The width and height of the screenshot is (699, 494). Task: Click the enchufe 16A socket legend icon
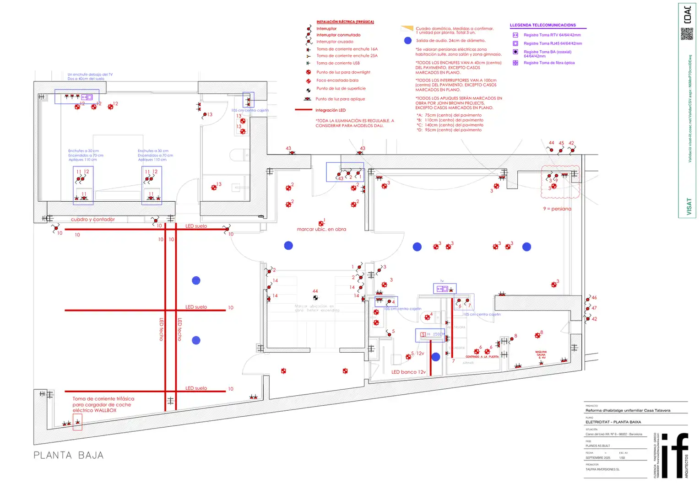point(309,49)
